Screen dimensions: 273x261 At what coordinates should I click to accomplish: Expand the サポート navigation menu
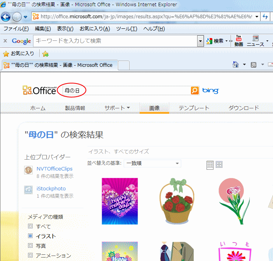[x=117, y=108]
